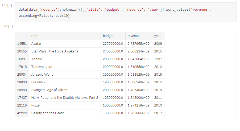This screenshot has width=240, height=131.
Task: Click revenue 1.513529e+09 value
Action: [x=139, y=75]
